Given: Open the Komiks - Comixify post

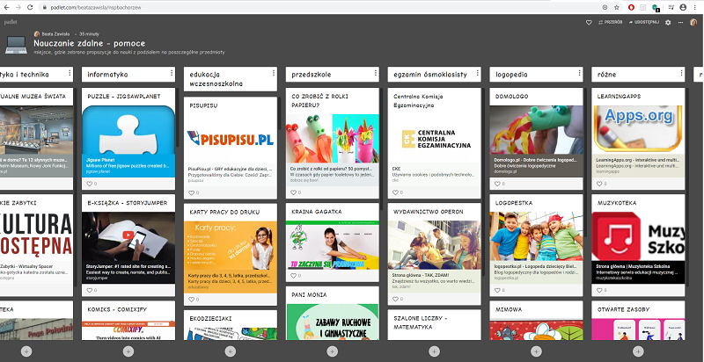Looking at the screenshot, I should 117,309.
